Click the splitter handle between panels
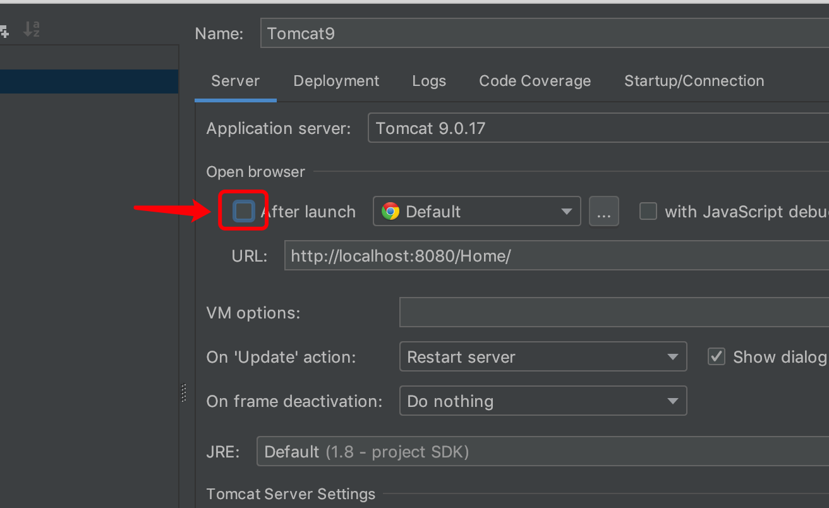The width and height of the screenshot is (829, 508). point(184,392)
